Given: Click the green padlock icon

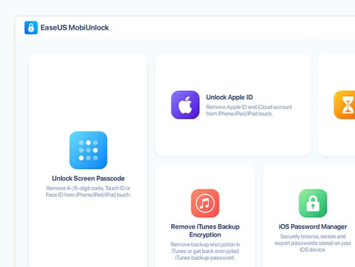Looking at the screenshot, I should (313, 203).
